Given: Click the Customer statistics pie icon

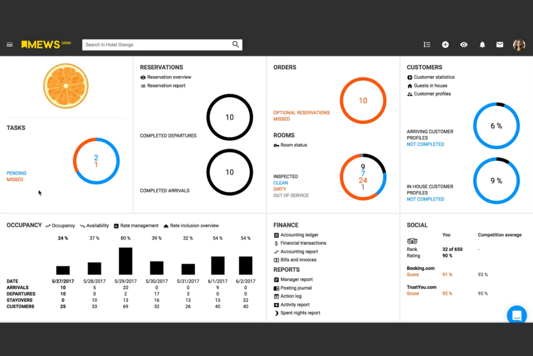Looking at the screenshot, I should pos(410,78).
